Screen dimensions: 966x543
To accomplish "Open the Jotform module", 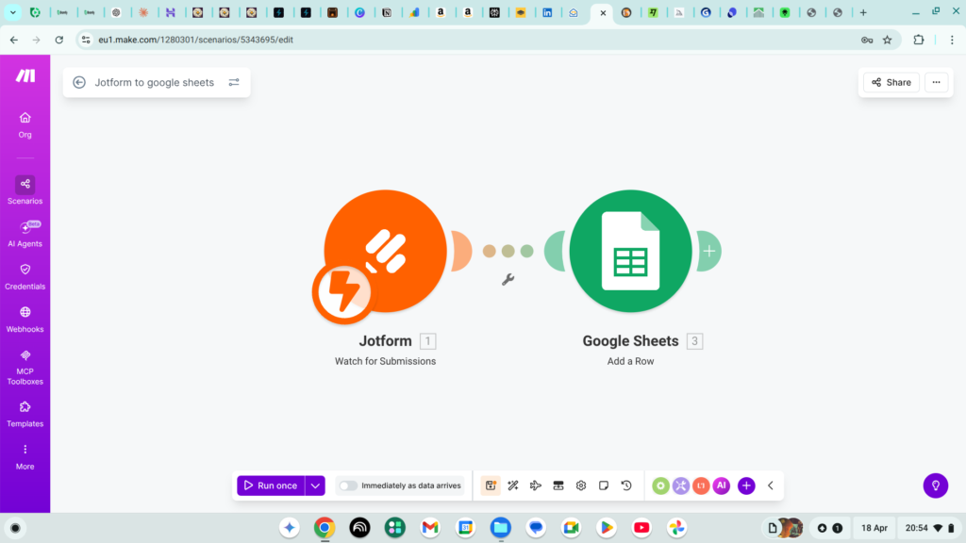I will click(x=386, y=251).
